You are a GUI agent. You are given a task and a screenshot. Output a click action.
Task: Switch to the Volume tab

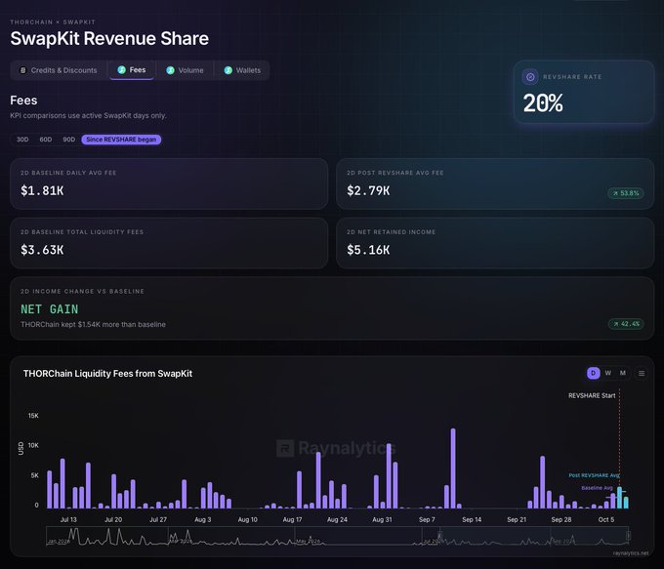click(186, 70)
